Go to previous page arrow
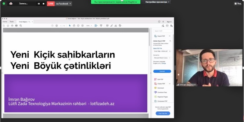The image size is (244, 122). 52,26
